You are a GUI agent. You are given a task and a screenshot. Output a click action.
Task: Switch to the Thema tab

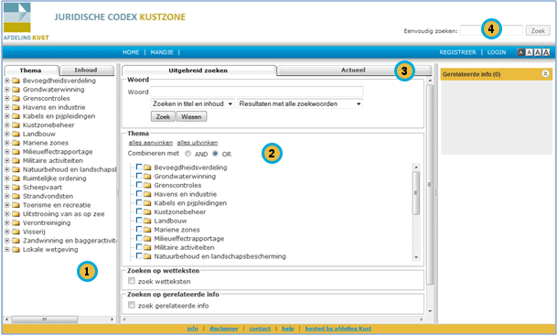coord(31,70)
